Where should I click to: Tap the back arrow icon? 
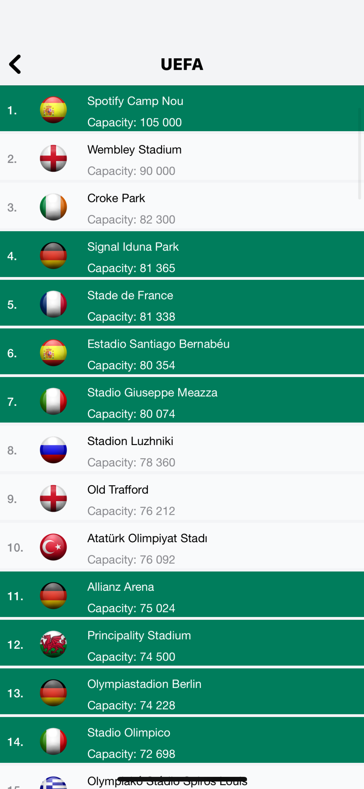(15, 64)
